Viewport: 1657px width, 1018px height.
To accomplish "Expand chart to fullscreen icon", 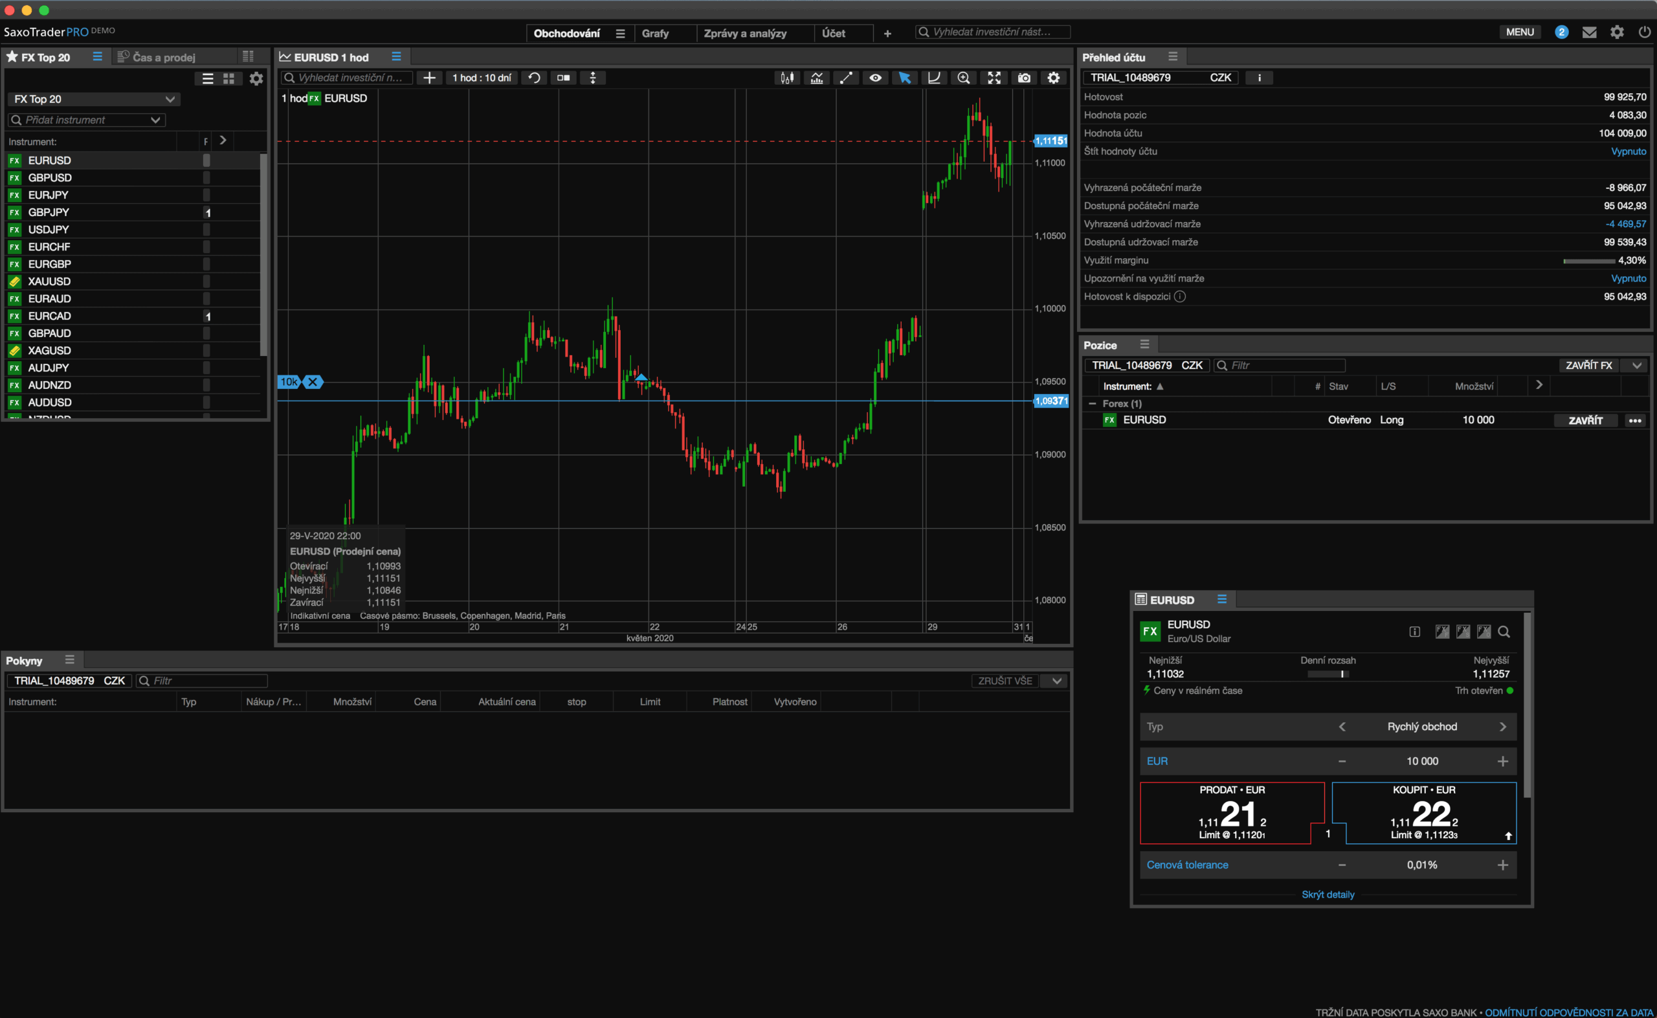I will [994, 78].
